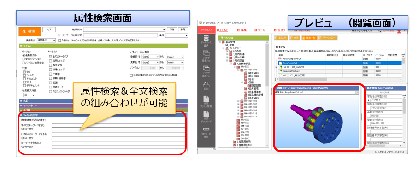The width and height of the screenshot is (418, 169).
Task: Toggle the 全て target checkbox
Action: 24,72
